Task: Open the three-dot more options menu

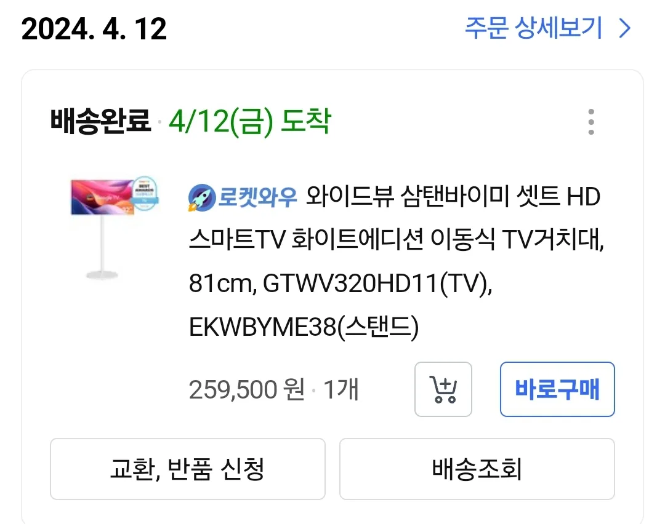Action: point(591,122)
